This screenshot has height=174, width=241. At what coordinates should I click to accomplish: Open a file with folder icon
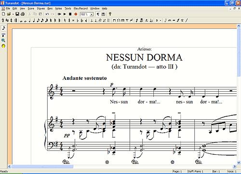[9, 14]
